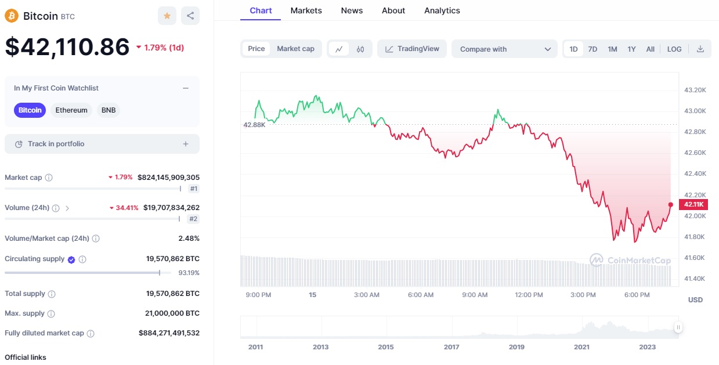Set chart range to 1Y
The image size is (719, 365).
pos(631,49)
